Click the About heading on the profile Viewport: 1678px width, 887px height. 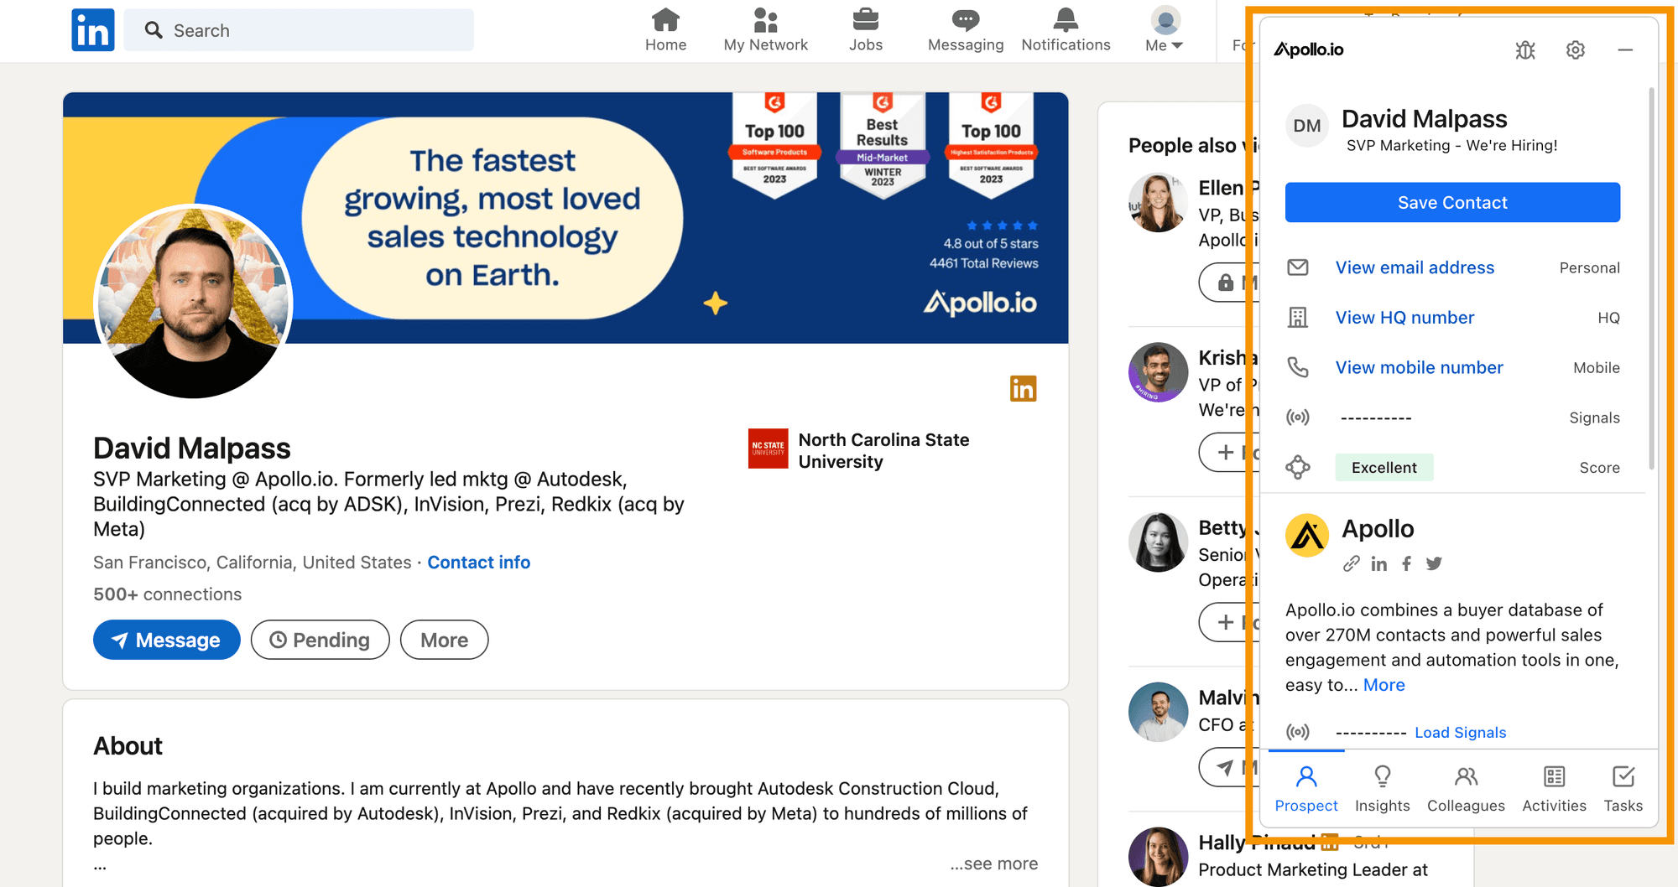pos(128,746)
